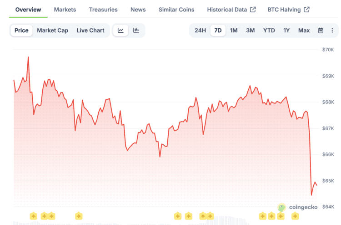Click the price peak on the chart
Image resolution: width=341 pixels, height=225 pixels.
(28, 57)
